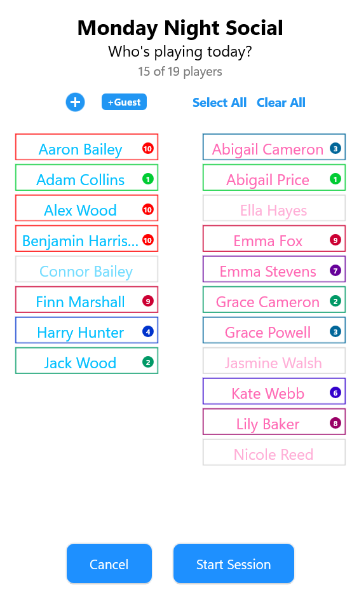Toggle Connor Bailey as playing

coord(86,270)
